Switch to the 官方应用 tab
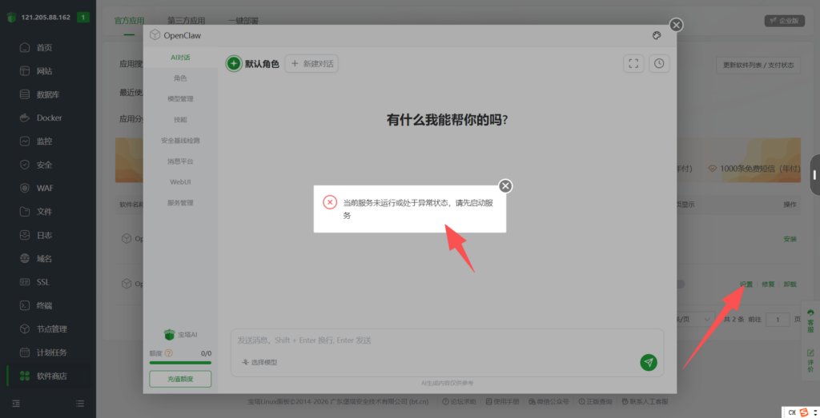820x418 pixels. point(129,21)
